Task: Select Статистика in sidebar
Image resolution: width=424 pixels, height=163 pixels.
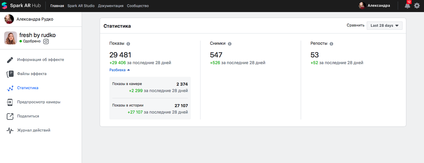Action: click(x=28, y=88)
